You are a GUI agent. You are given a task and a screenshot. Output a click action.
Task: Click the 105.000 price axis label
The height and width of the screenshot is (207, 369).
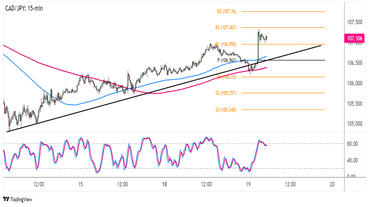pyautogui.click(x=355, y=124)
